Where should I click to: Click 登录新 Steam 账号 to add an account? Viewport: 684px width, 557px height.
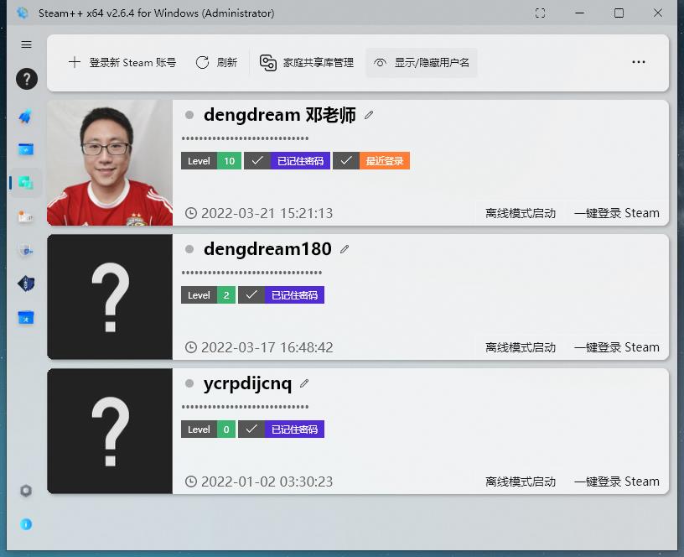click(122, 61)
